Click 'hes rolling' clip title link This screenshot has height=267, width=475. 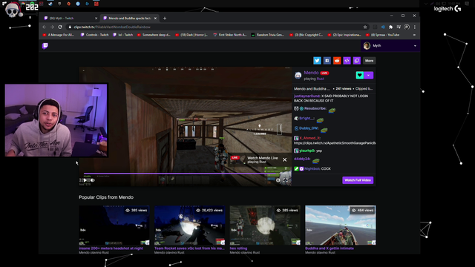click(x=238, y=248)
